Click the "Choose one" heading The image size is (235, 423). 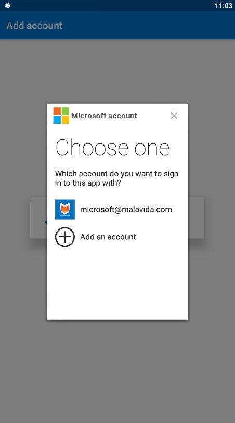(x=112, y=147)
